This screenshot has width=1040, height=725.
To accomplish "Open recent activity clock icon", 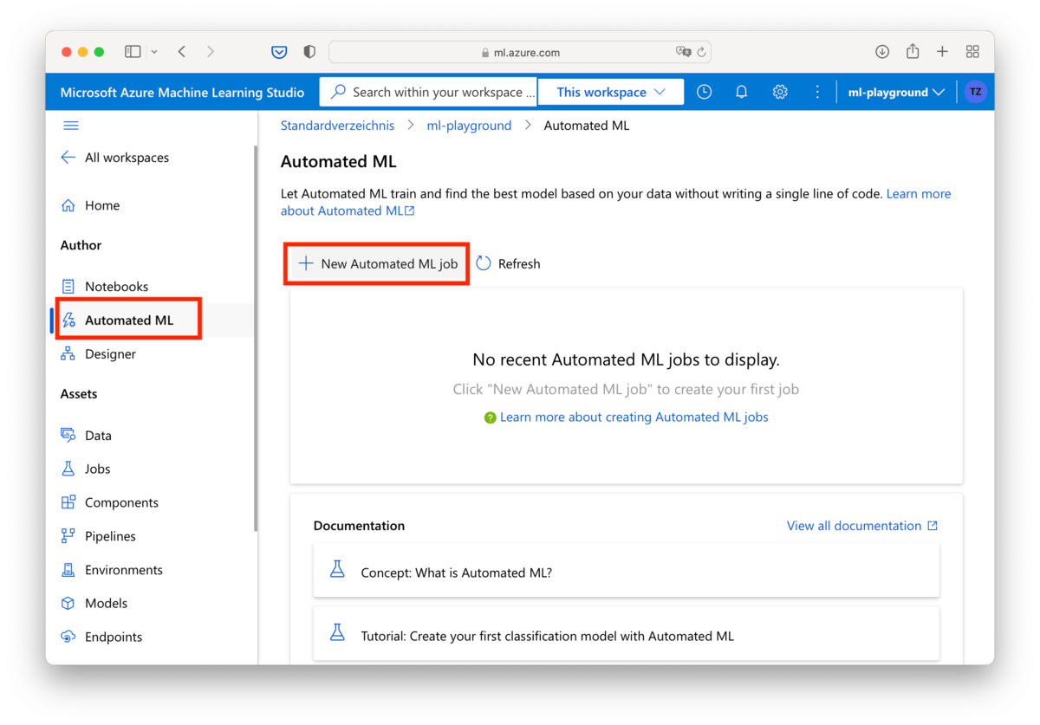I will (x=704, y=92).
